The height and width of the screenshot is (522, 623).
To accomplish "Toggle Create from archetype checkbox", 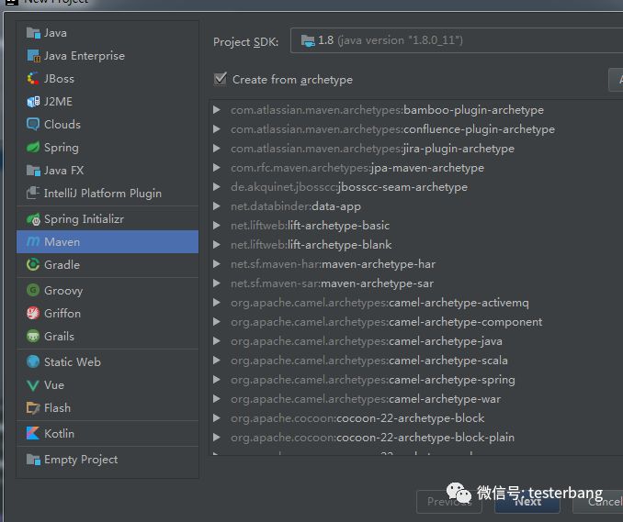I will coord(221,79).
